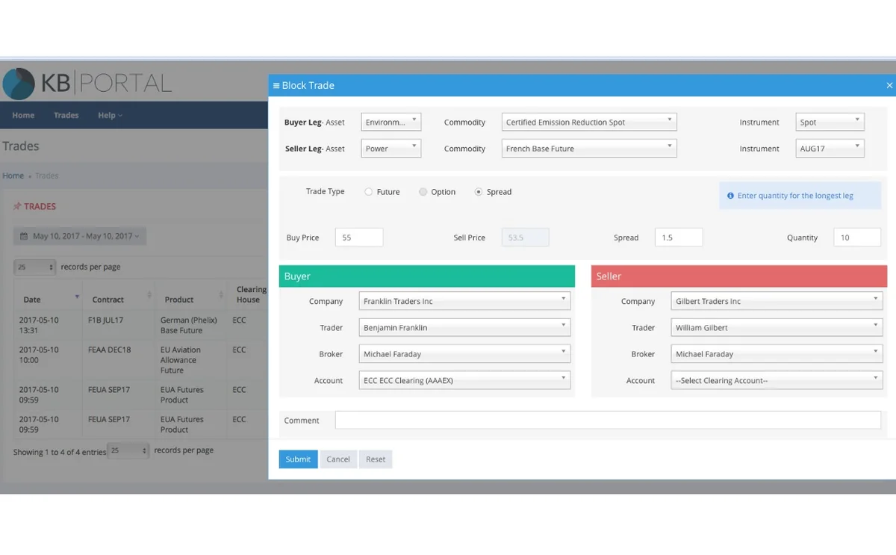Viewport: 896px width, 555px height.
Task: Click the pin icon beside TRADES heading
Action: (17, 206)
